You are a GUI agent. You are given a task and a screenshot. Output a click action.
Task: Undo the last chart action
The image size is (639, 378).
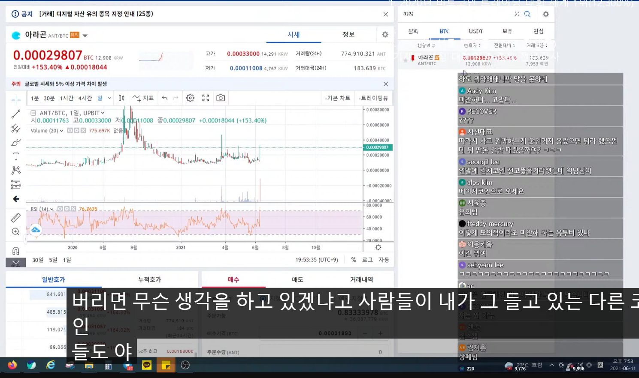165,98
